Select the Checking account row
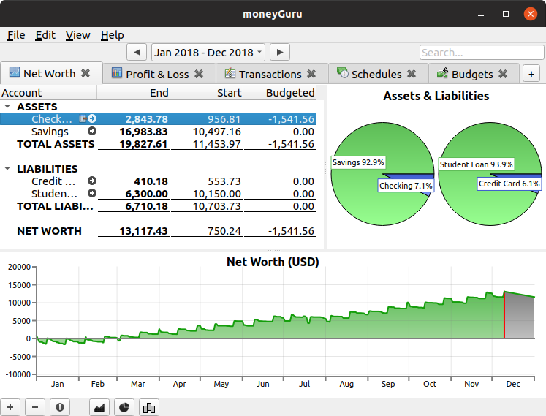Screen dimensions: 546x416 (x=158, y=119)
